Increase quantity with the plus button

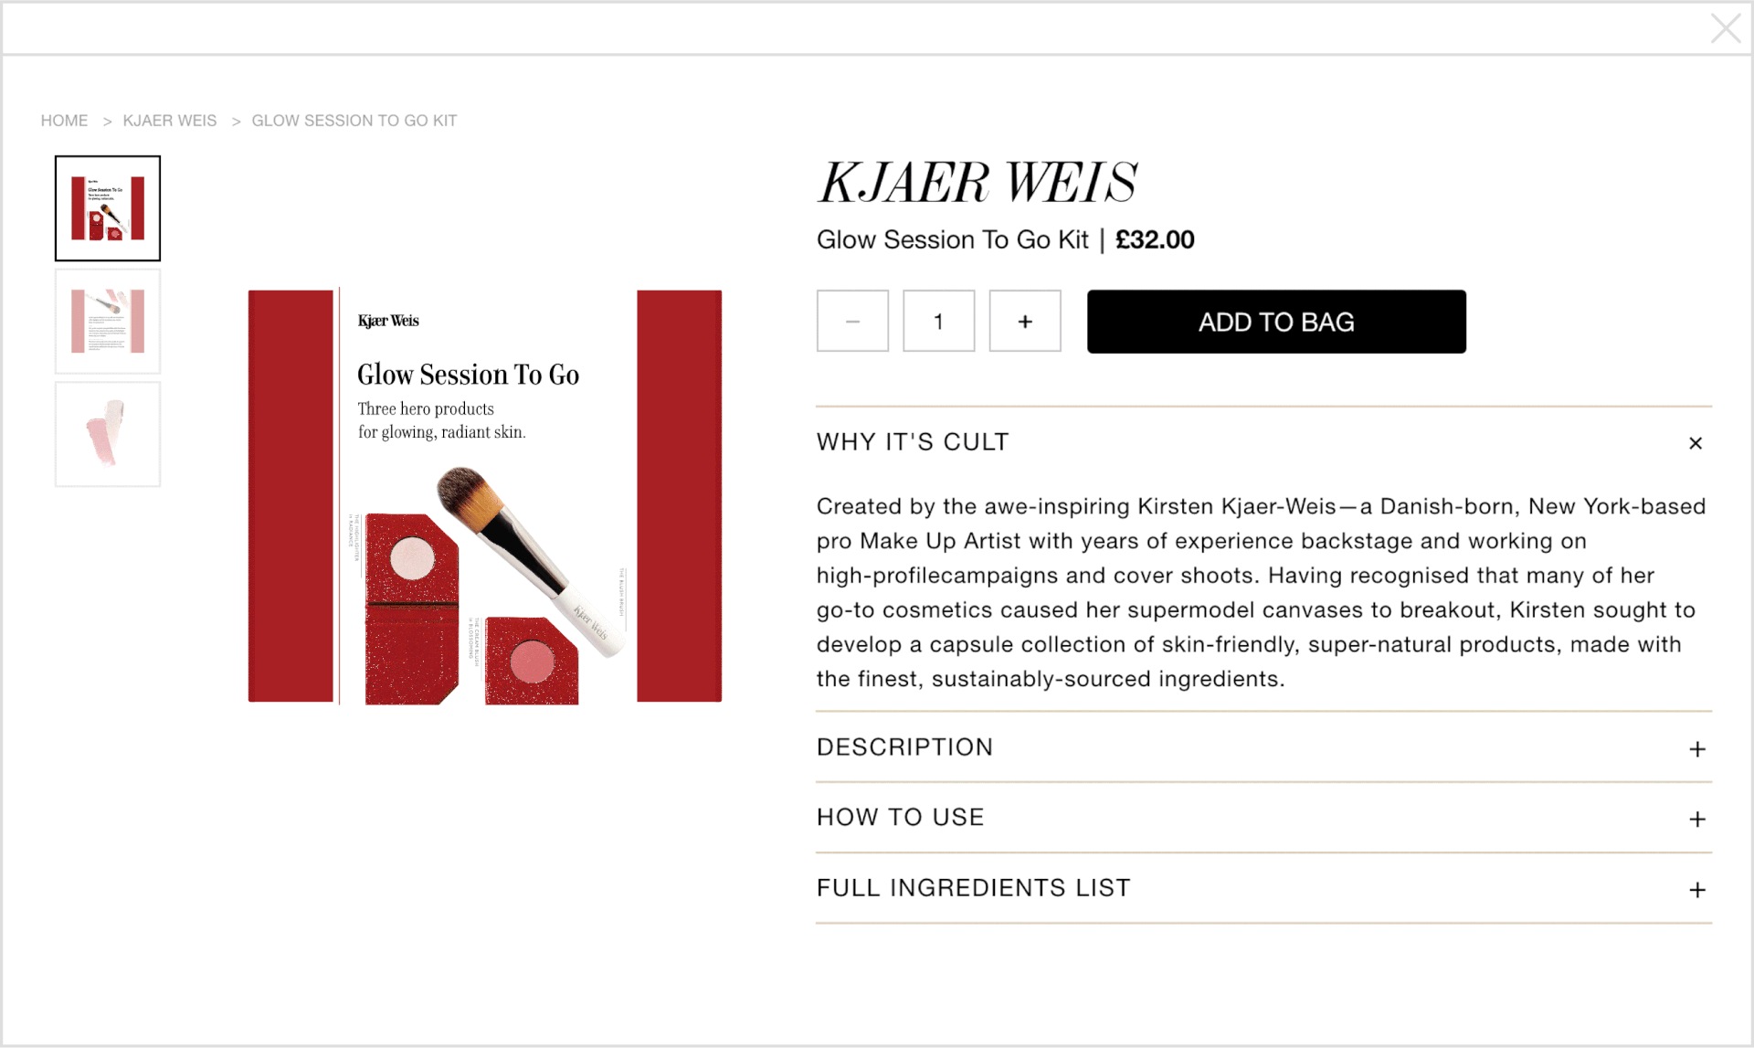coord(1025,322)
